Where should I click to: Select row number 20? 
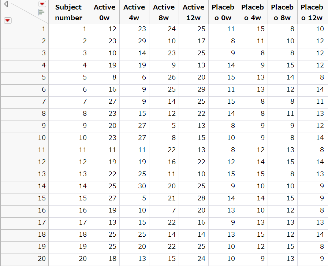coord(25,259)
